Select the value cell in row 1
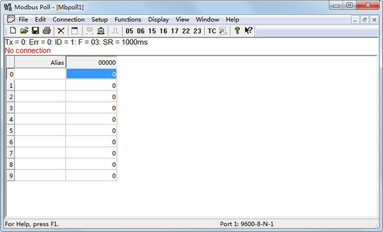This screenshot has width=383, height=232. (91, 86)
